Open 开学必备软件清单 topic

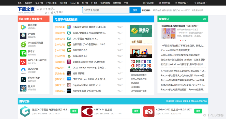[139, 91]
